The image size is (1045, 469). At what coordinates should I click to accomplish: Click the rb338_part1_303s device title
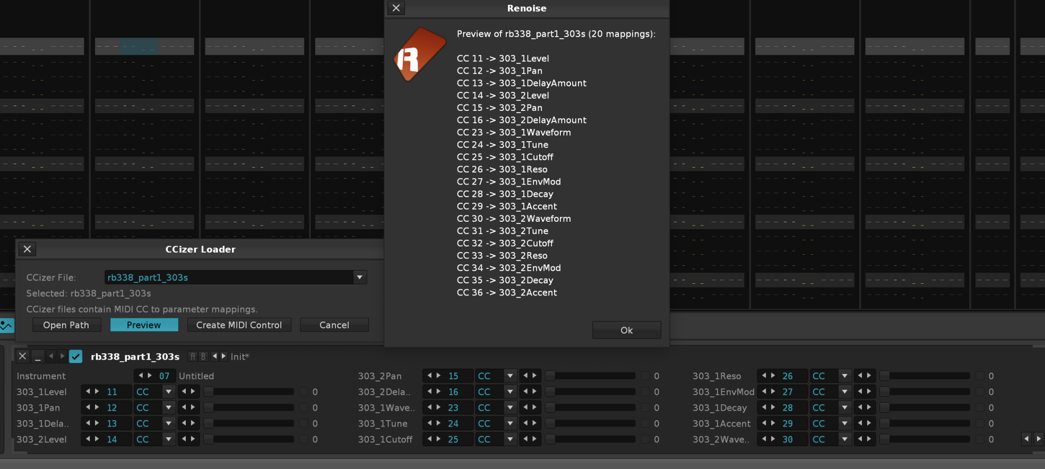pos(135,357)
